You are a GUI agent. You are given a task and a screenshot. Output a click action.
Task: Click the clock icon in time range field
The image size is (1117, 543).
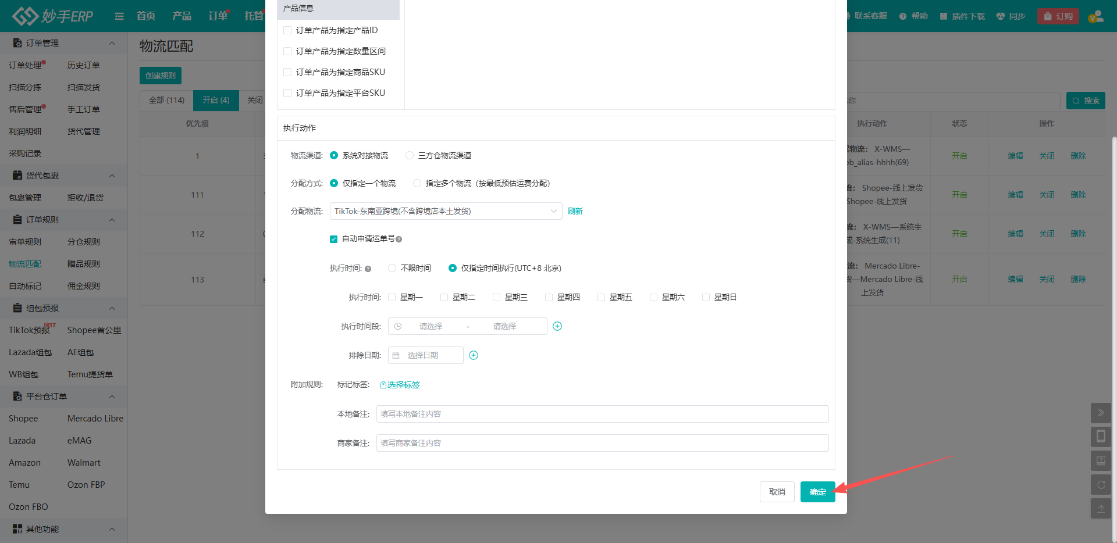click(x=398, y=326)
